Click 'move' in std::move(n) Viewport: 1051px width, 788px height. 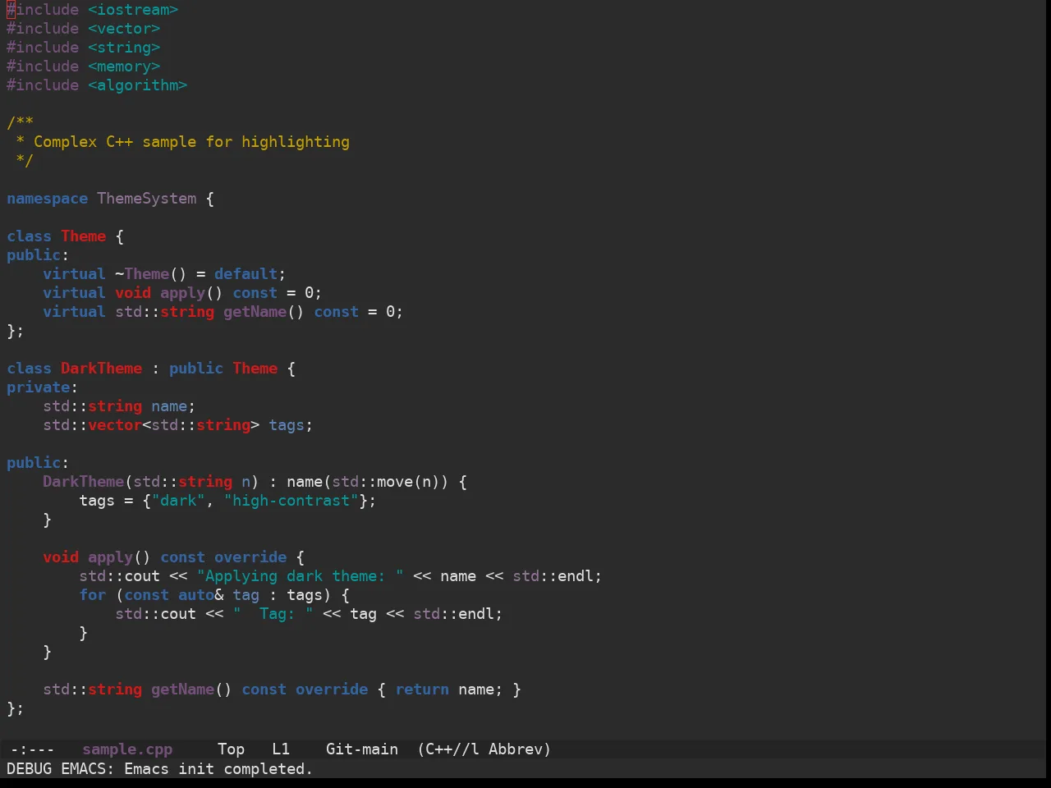[395, 482]
